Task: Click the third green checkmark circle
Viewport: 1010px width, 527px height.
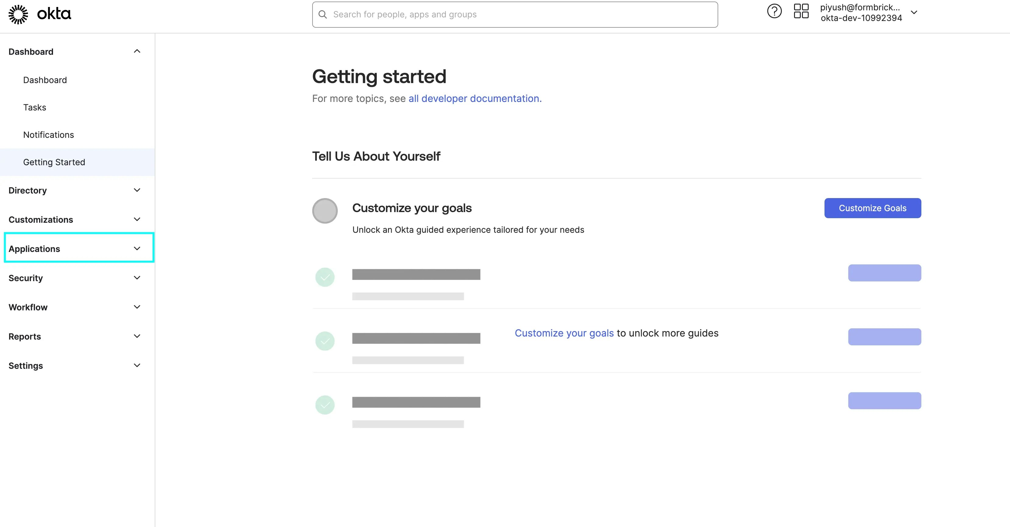Action: point(325,405)
